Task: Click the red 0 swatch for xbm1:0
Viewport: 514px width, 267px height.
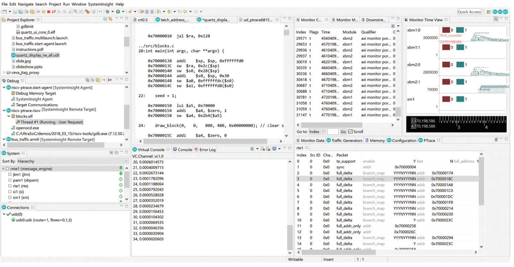Action: click(x=446, y=30)
